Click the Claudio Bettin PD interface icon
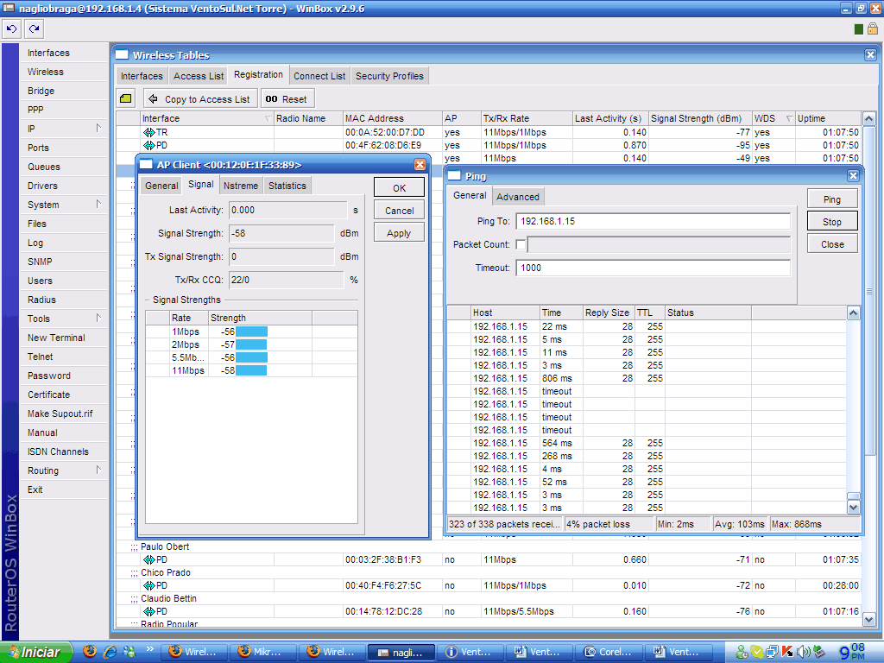 click(x=148, y=611)
